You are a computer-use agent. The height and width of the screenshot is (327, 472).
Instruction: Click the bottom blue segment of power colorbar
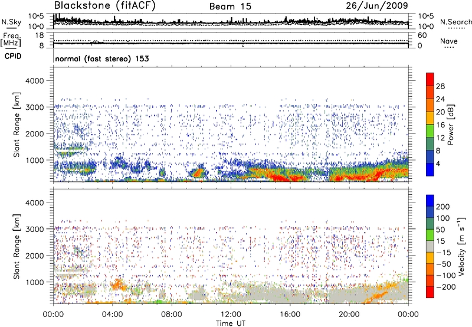(x=430, y=169)
